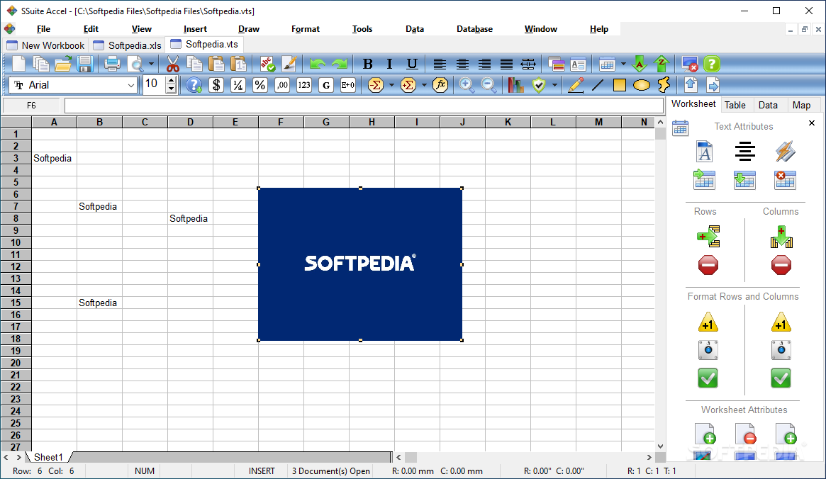Close the Text Attributes side panel

[812, 123]
